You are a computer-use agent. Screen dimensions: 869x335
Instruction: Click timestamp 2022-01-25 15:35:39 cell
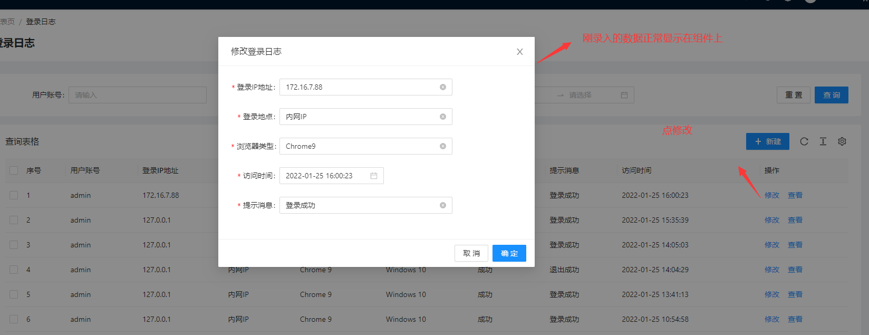655,220
